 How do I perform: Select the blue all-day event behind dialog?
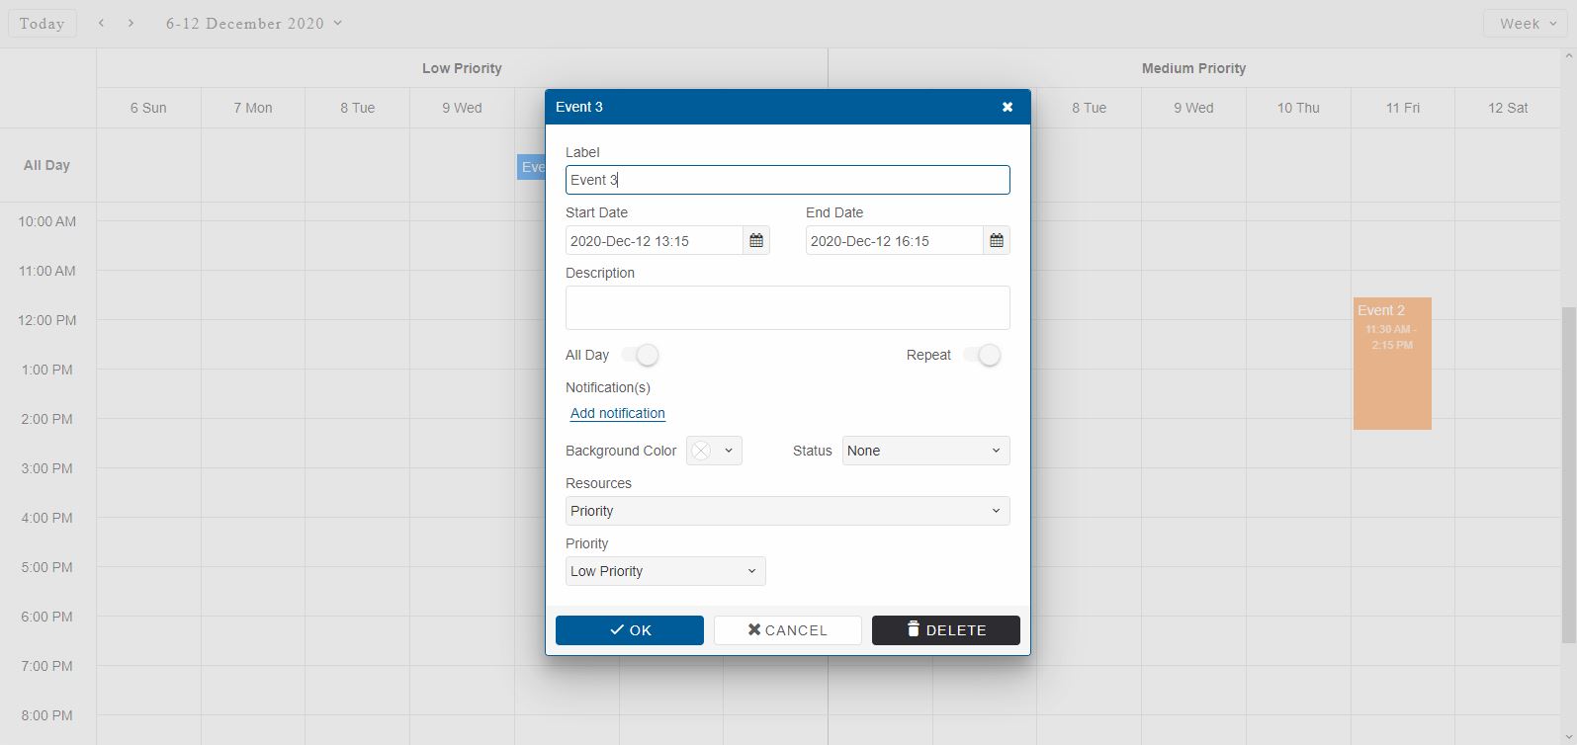tap(531, 167)
